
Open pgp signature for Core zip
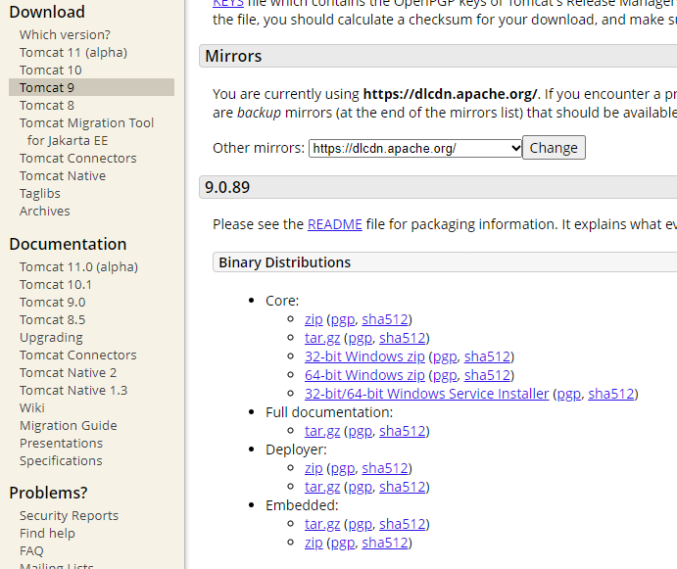click(343, 320)
